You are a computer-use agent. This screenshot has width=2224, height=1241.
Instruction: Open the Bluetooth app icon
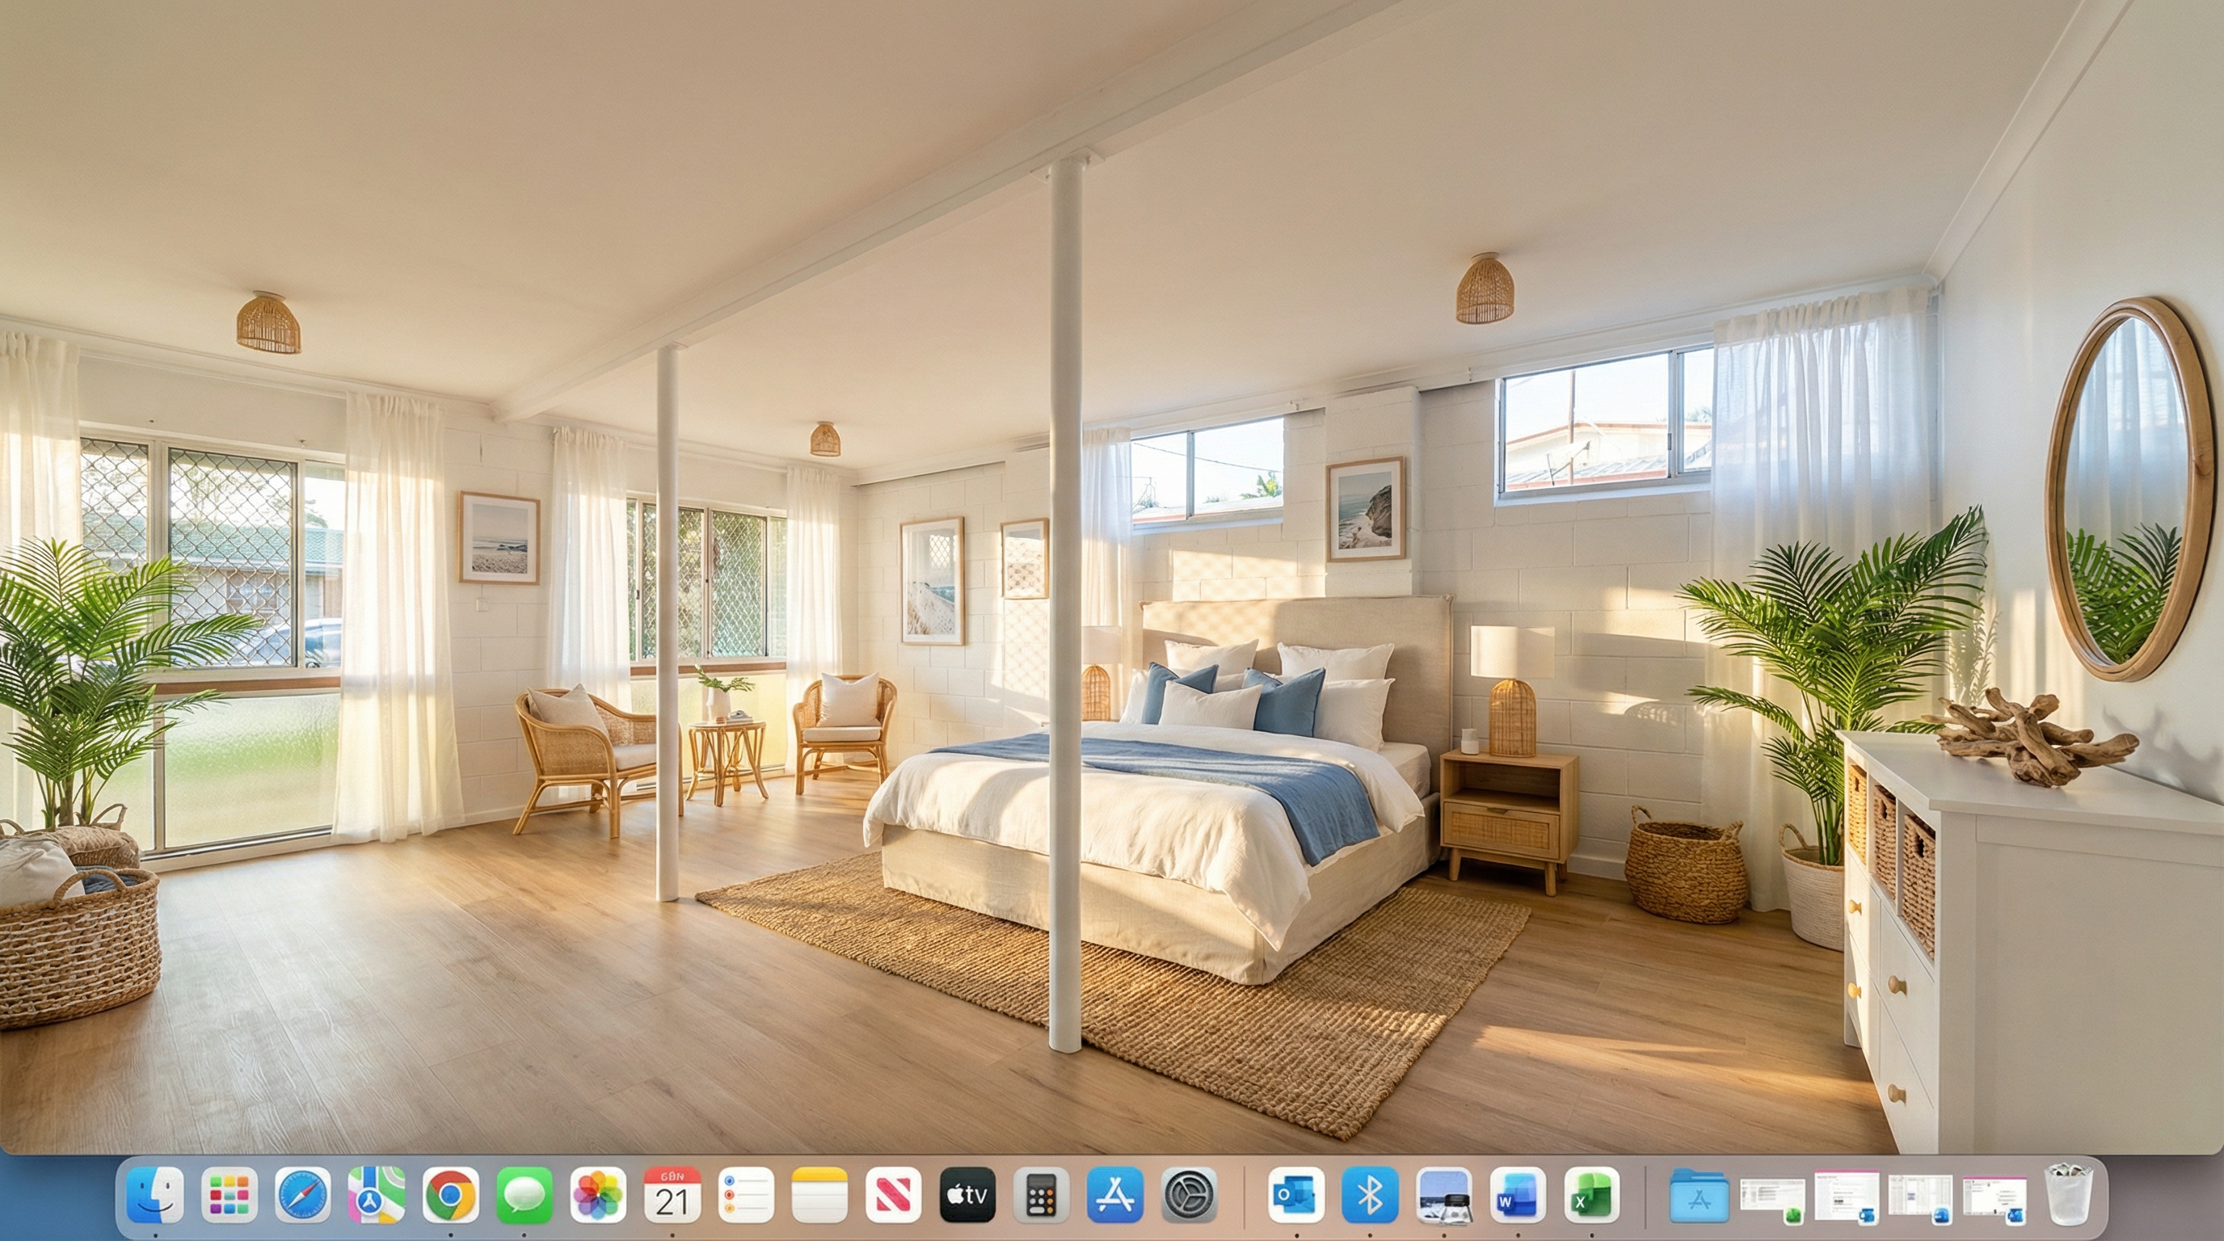click(x=1370, y=1195)
